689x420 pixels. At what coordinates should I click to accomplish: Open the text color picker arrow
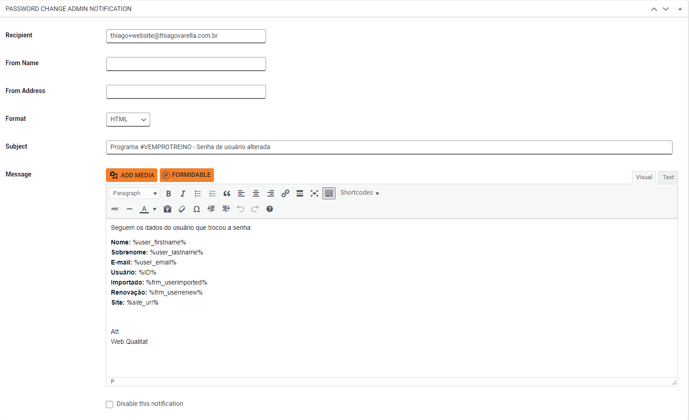pyautogui.click(x=155, y=209)
